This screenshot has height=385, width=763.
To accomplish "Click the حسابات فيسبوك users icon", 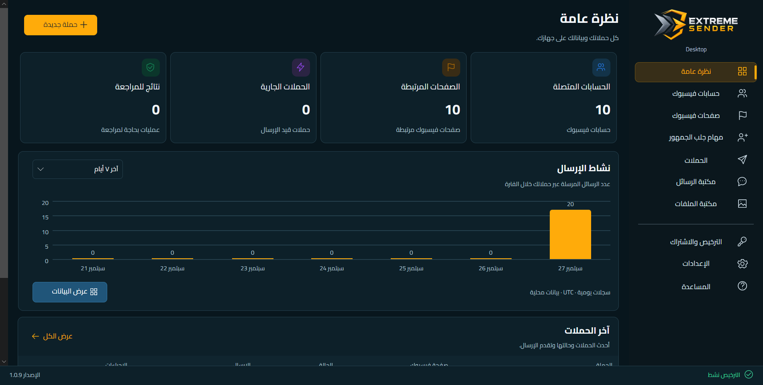I will point(742,93).
